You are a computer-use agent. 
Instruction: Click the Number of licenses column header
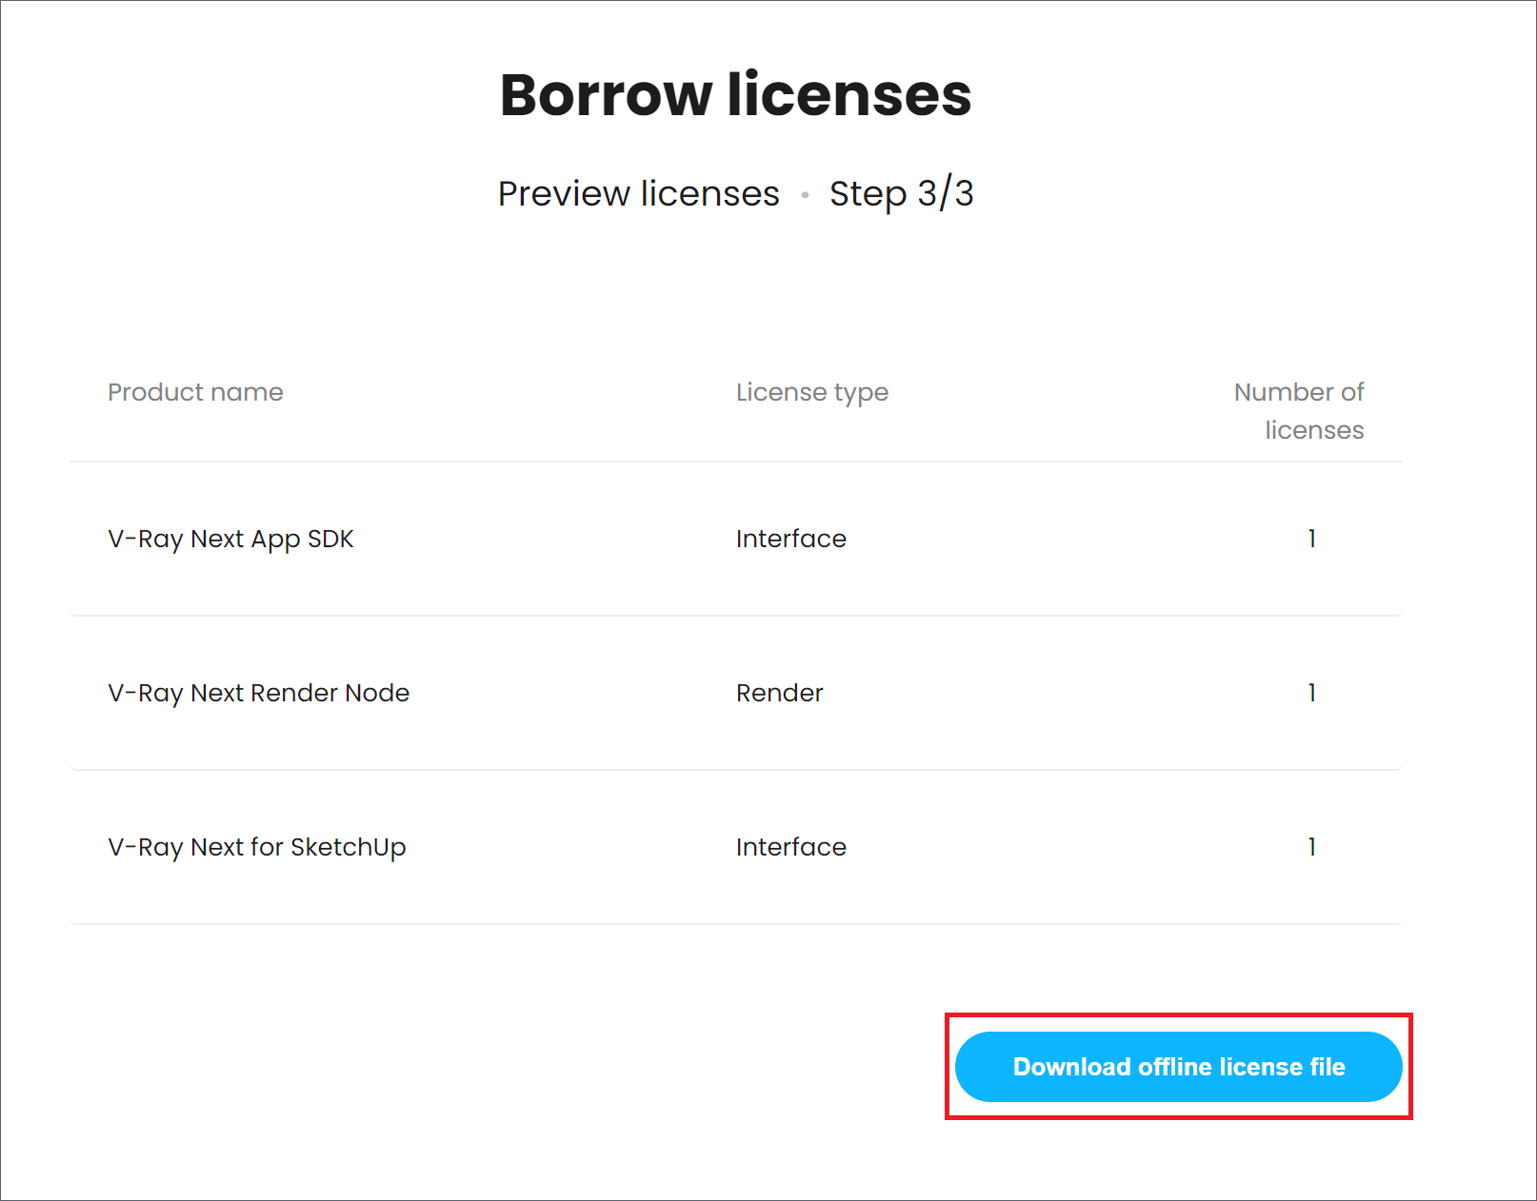(x=1298, y=410)
